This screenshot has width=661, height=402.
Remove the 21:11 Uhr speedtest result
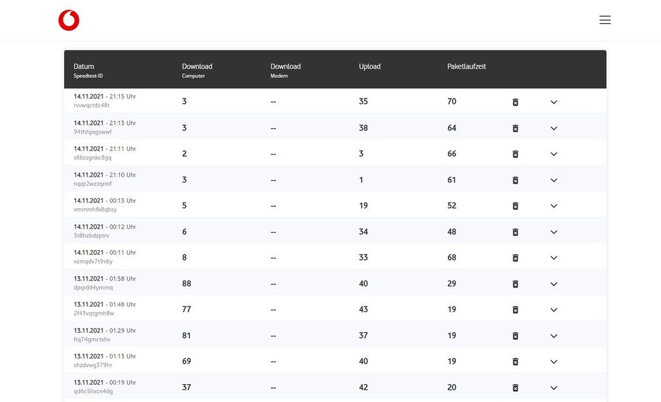[515, 154]
